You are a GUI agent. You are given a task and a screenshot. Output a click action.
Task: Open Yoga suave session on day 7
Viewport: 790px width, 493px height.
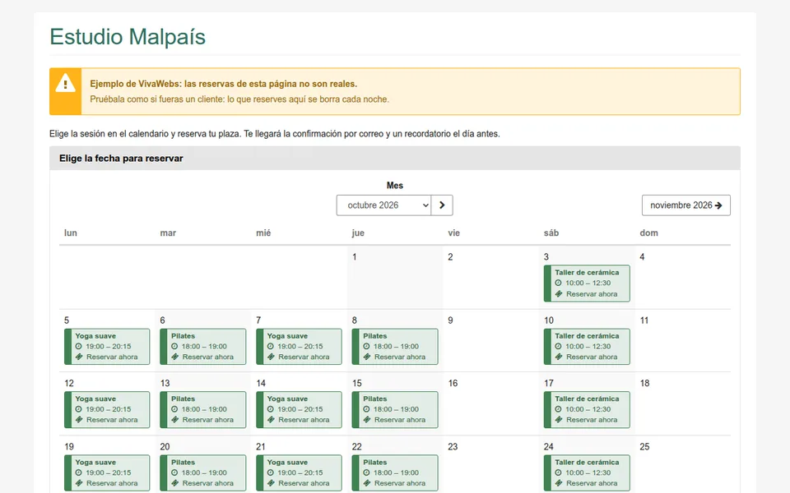[299, 347]
